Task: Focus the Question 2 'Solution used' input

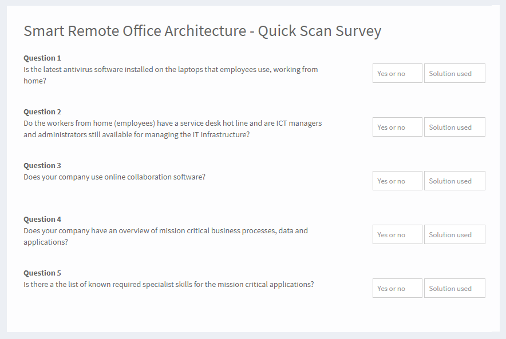Action: tap(454, 127)
